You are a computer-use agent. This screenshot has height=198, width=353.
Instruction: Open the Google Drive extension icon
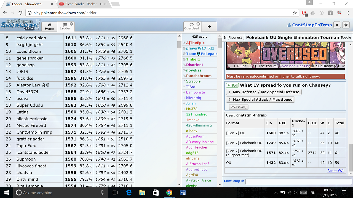[x=313, y=13]
